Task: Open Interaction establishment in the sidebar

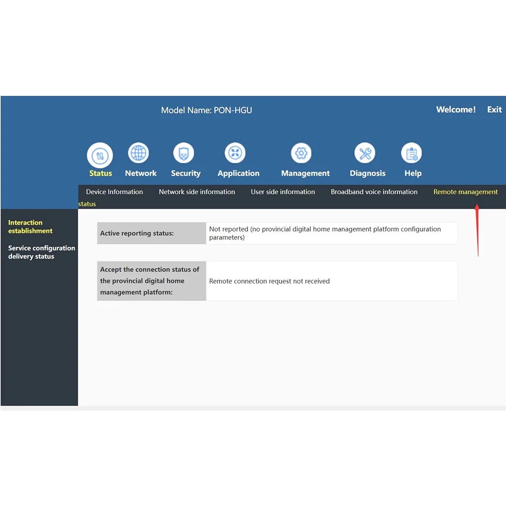Action: pos(30,227)
